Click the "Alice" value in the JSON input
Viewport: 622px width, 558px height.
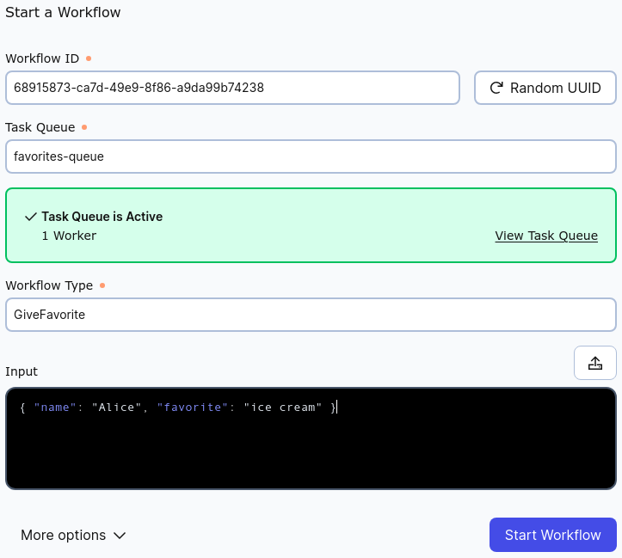[x=117, y=407]
